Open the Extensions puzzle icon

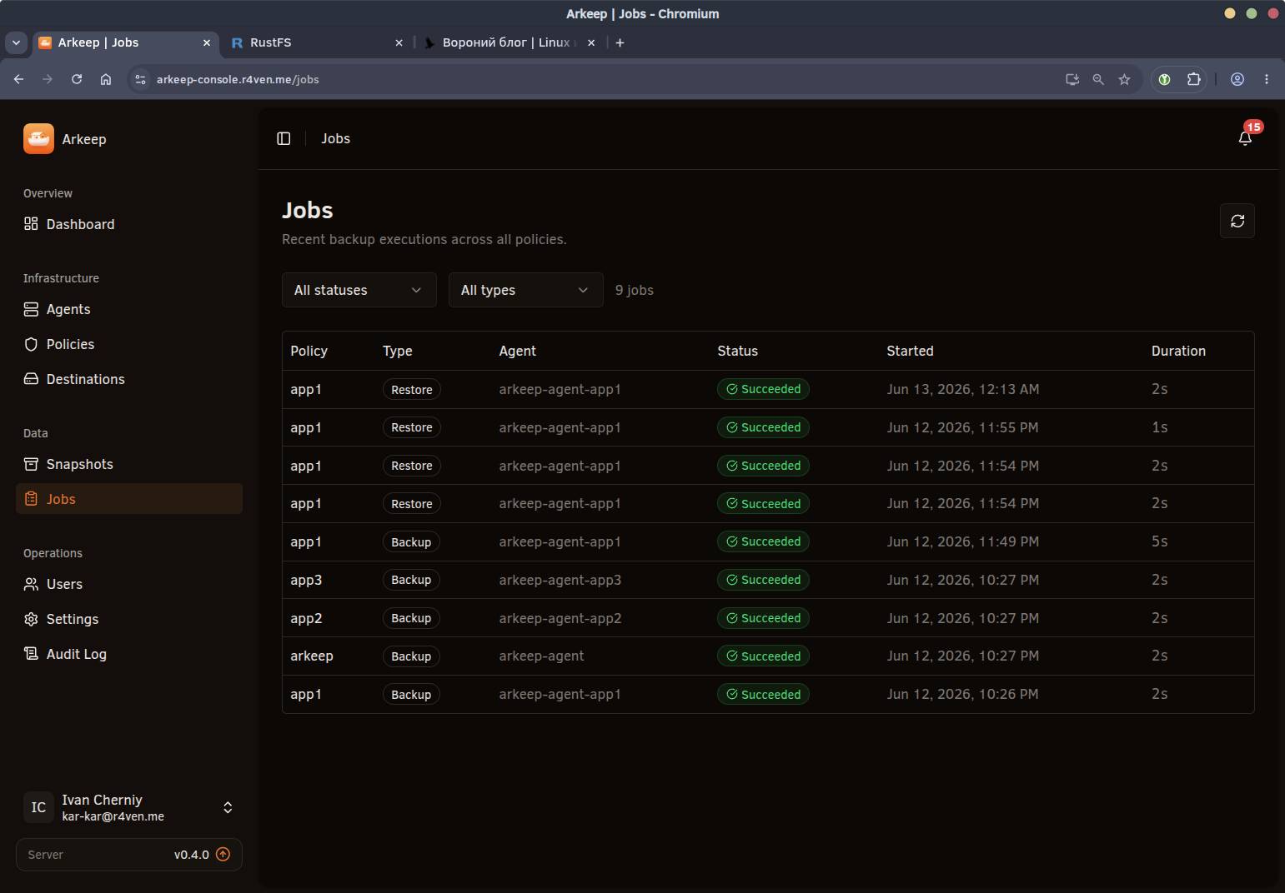tap(1193, 79)
